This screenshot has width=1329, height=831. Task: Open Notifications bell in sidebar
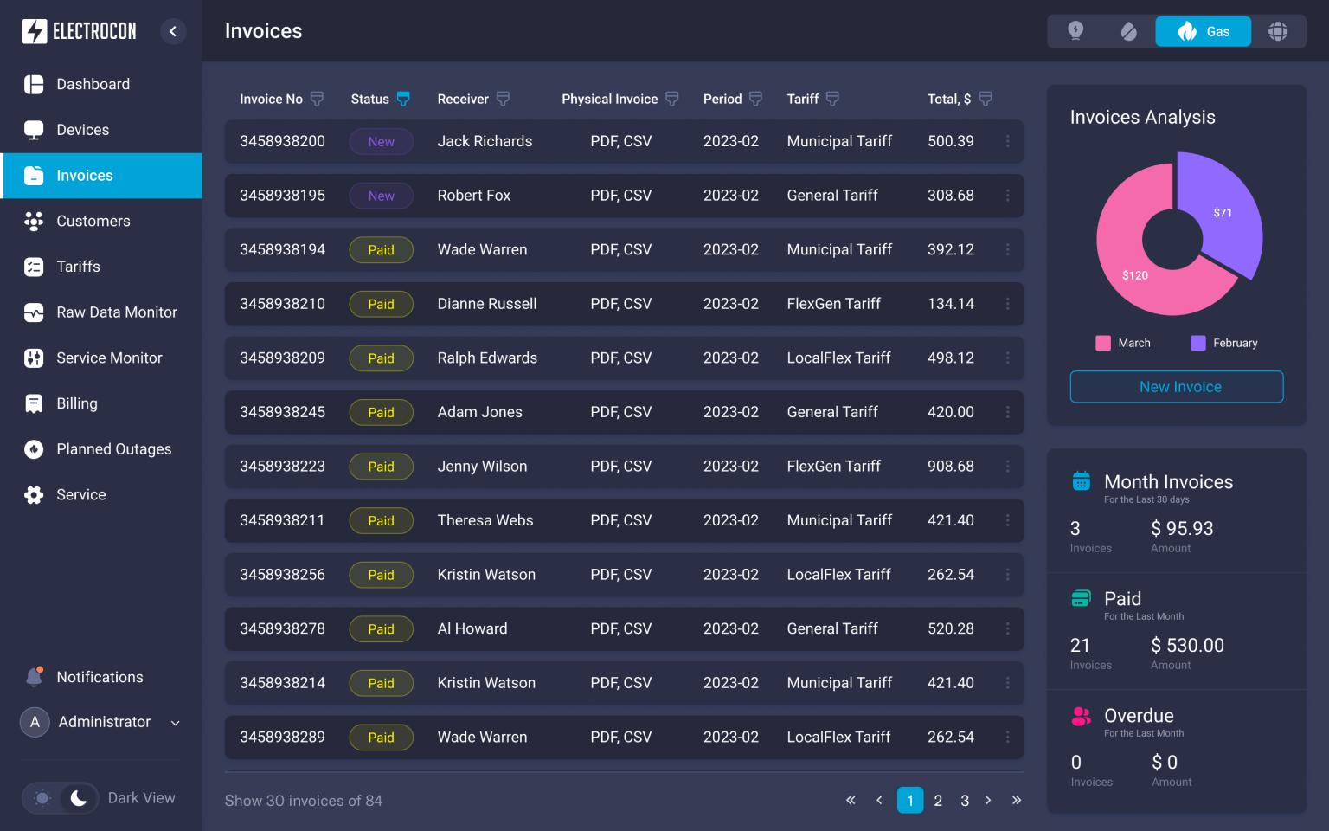(x=34, y=677)
